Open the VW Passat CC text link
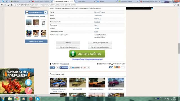Screen dimensions: 180x101 [x=78, y=89]
